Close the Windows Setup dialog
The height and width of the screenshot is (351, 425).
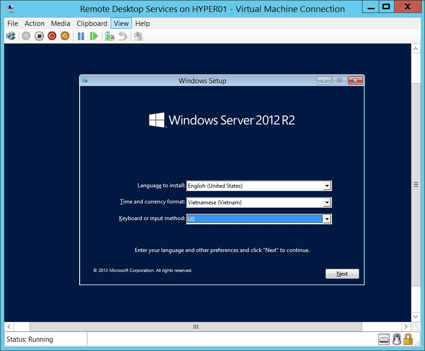click(x=356, y=80)
